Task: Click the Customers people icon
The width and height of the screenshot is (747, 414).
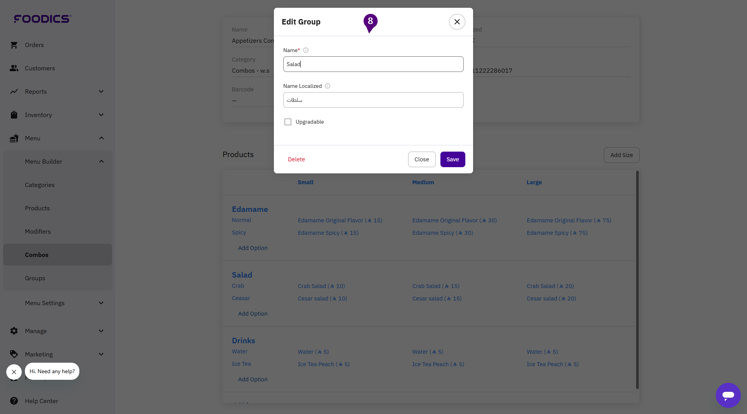Action: pos(14,68)
